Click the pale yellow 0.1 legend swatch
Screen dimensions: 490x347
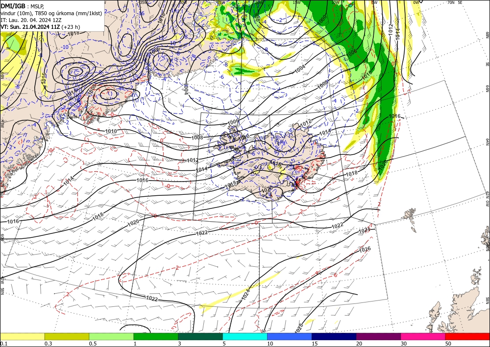tap(22, 336)
